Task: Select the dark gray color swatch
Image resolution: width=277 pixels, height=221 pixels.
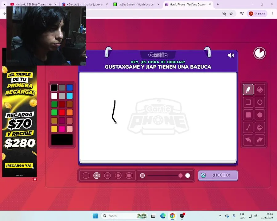Action: [x=62, y=87]
